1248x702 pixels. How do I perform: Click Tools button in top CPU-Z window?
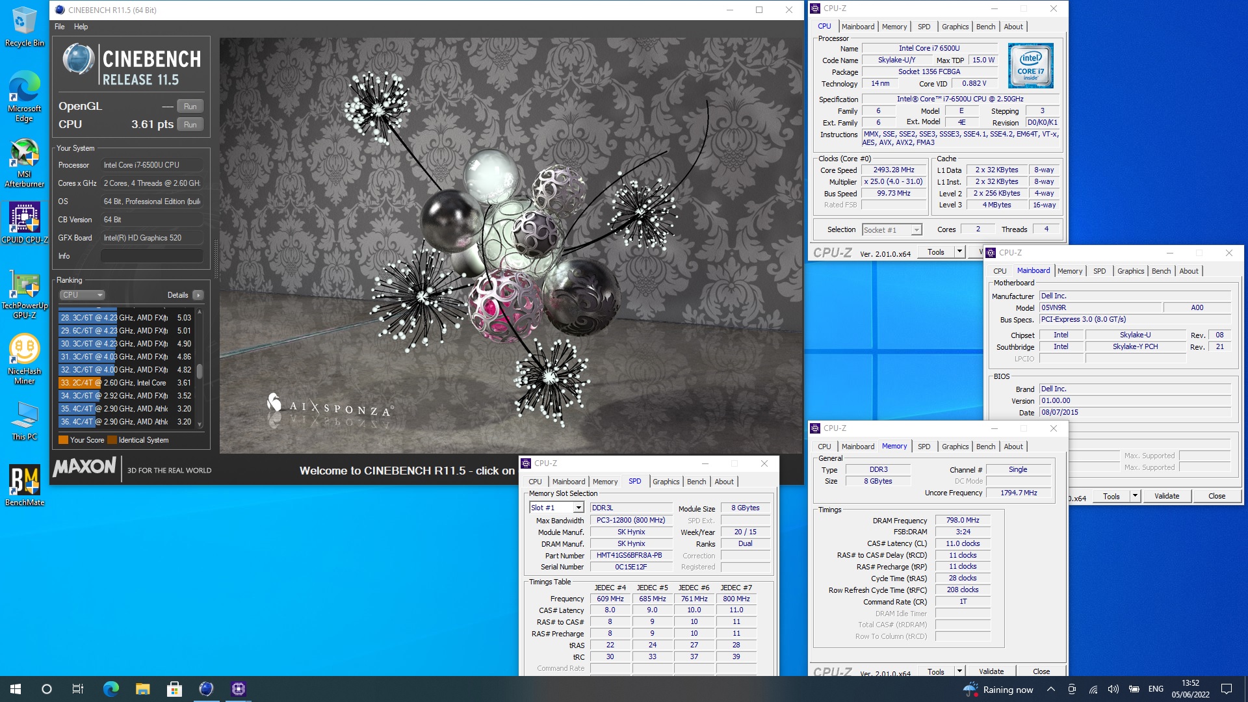(936, 252)
